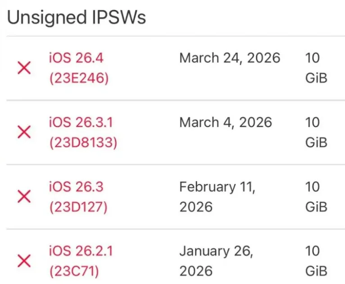Screen dimensions: 345x284
Task: Click the red X icon beside iOS 26.2.1
Action: [24, 261]
